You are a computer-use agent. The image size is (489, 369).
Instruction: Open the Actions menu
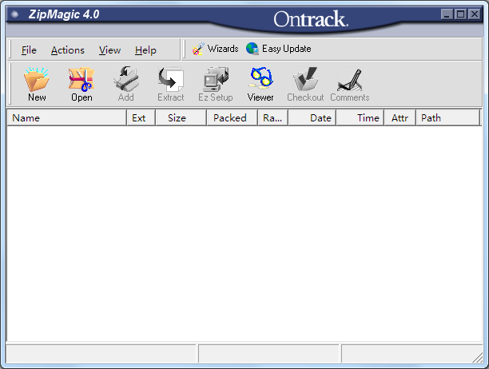(67, 50)
